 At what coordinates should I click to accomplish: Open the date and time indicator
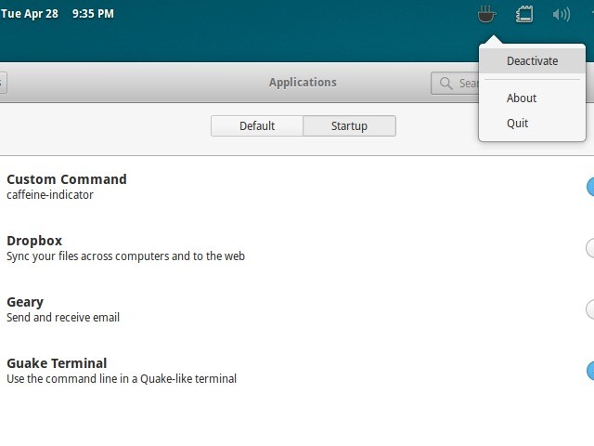coord(58,14)
